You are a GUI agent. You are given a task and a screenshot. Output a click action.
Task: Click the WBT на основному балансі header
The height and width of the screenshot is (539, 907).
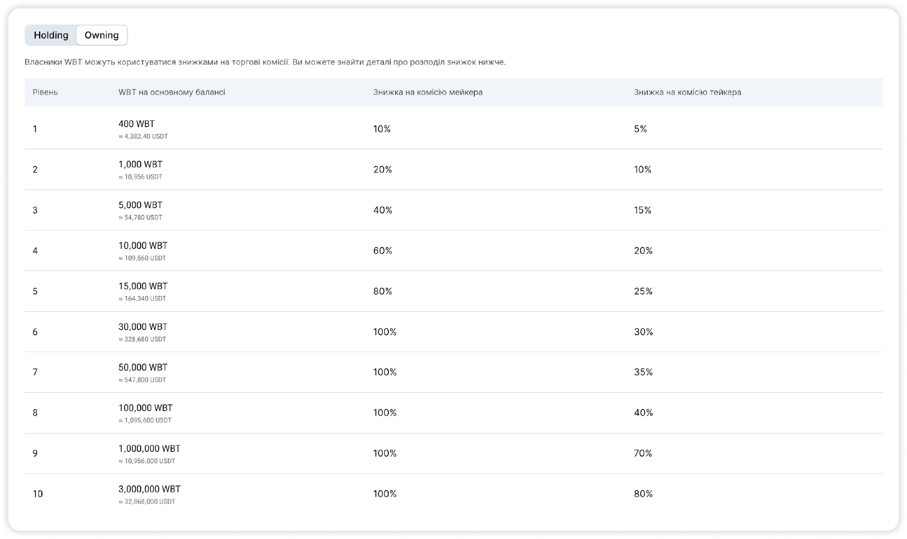172,92
